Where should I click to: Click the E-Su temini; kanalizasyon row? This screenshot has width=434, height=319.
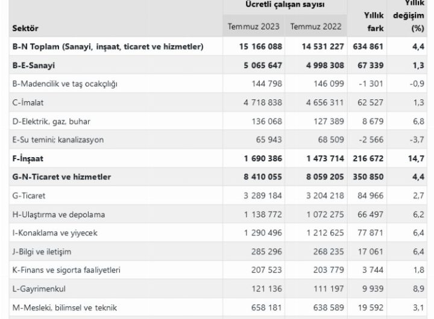point(58,140)
